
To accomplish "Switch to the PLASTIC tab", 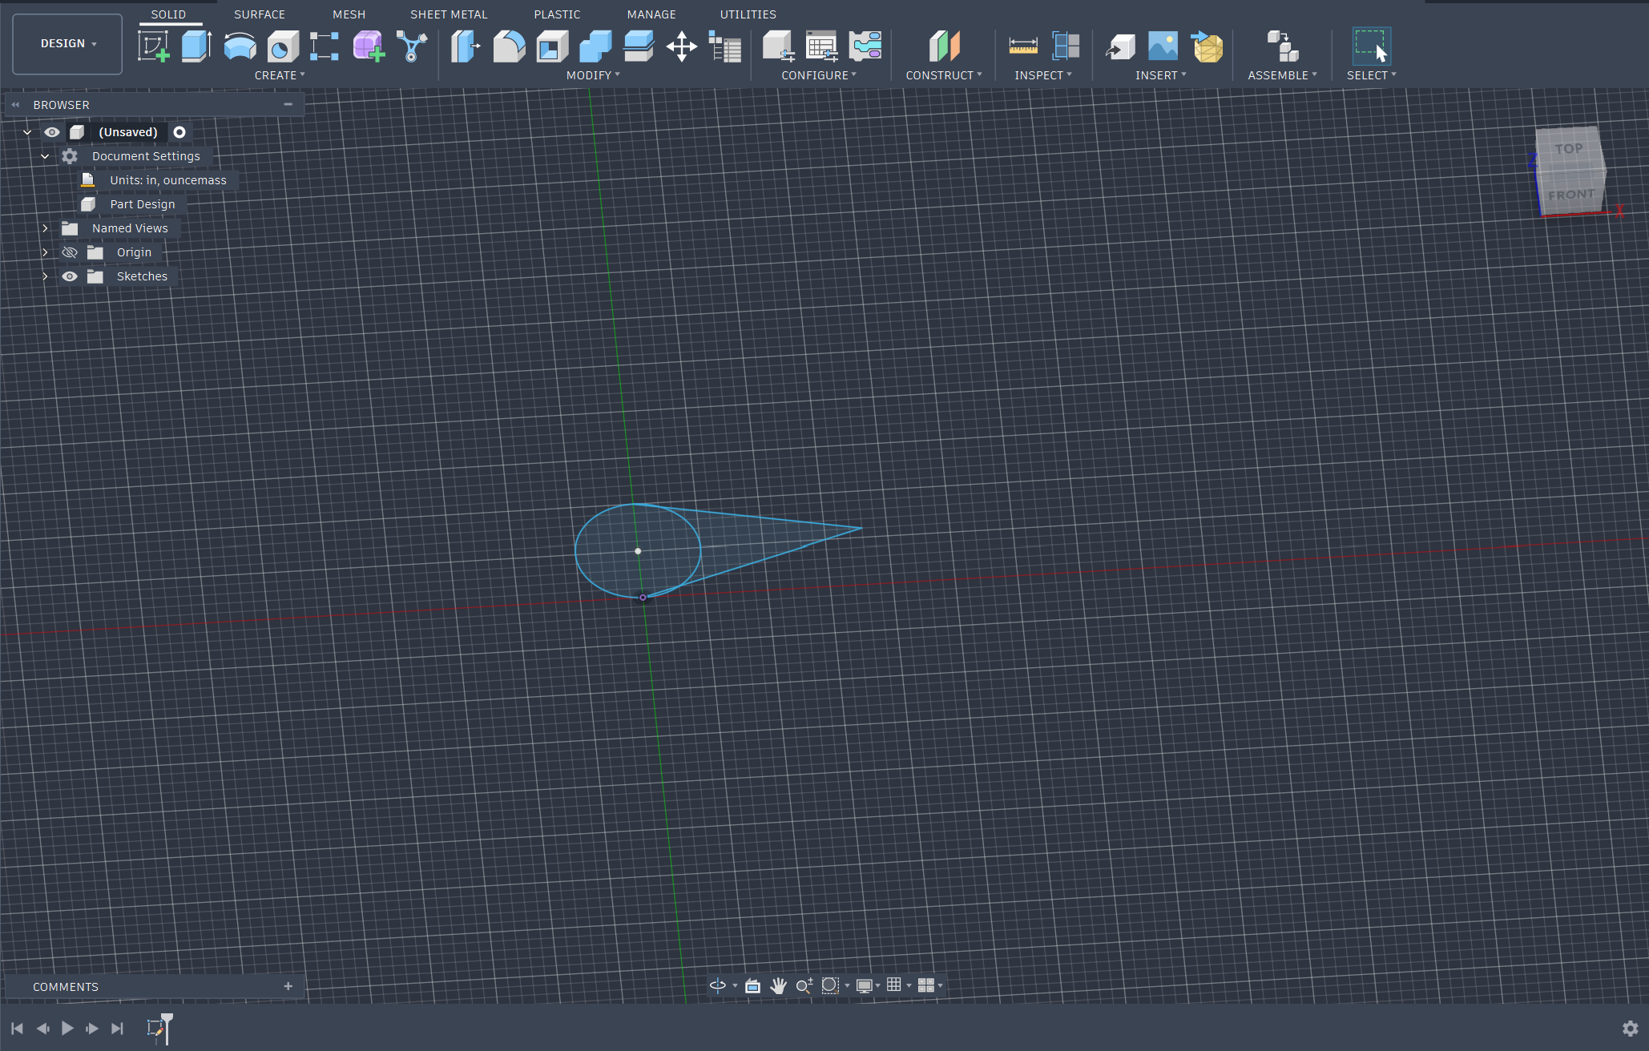I will [x=557, y=14].
